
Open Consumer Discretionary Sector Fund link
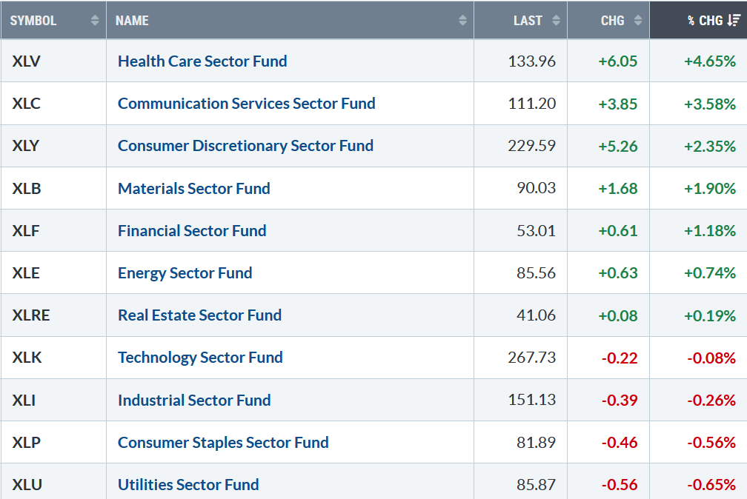(x=245, y=146)
